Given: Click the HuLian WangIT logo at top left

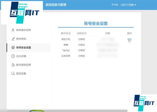Looking at the screenshot, I should point(22,13).
